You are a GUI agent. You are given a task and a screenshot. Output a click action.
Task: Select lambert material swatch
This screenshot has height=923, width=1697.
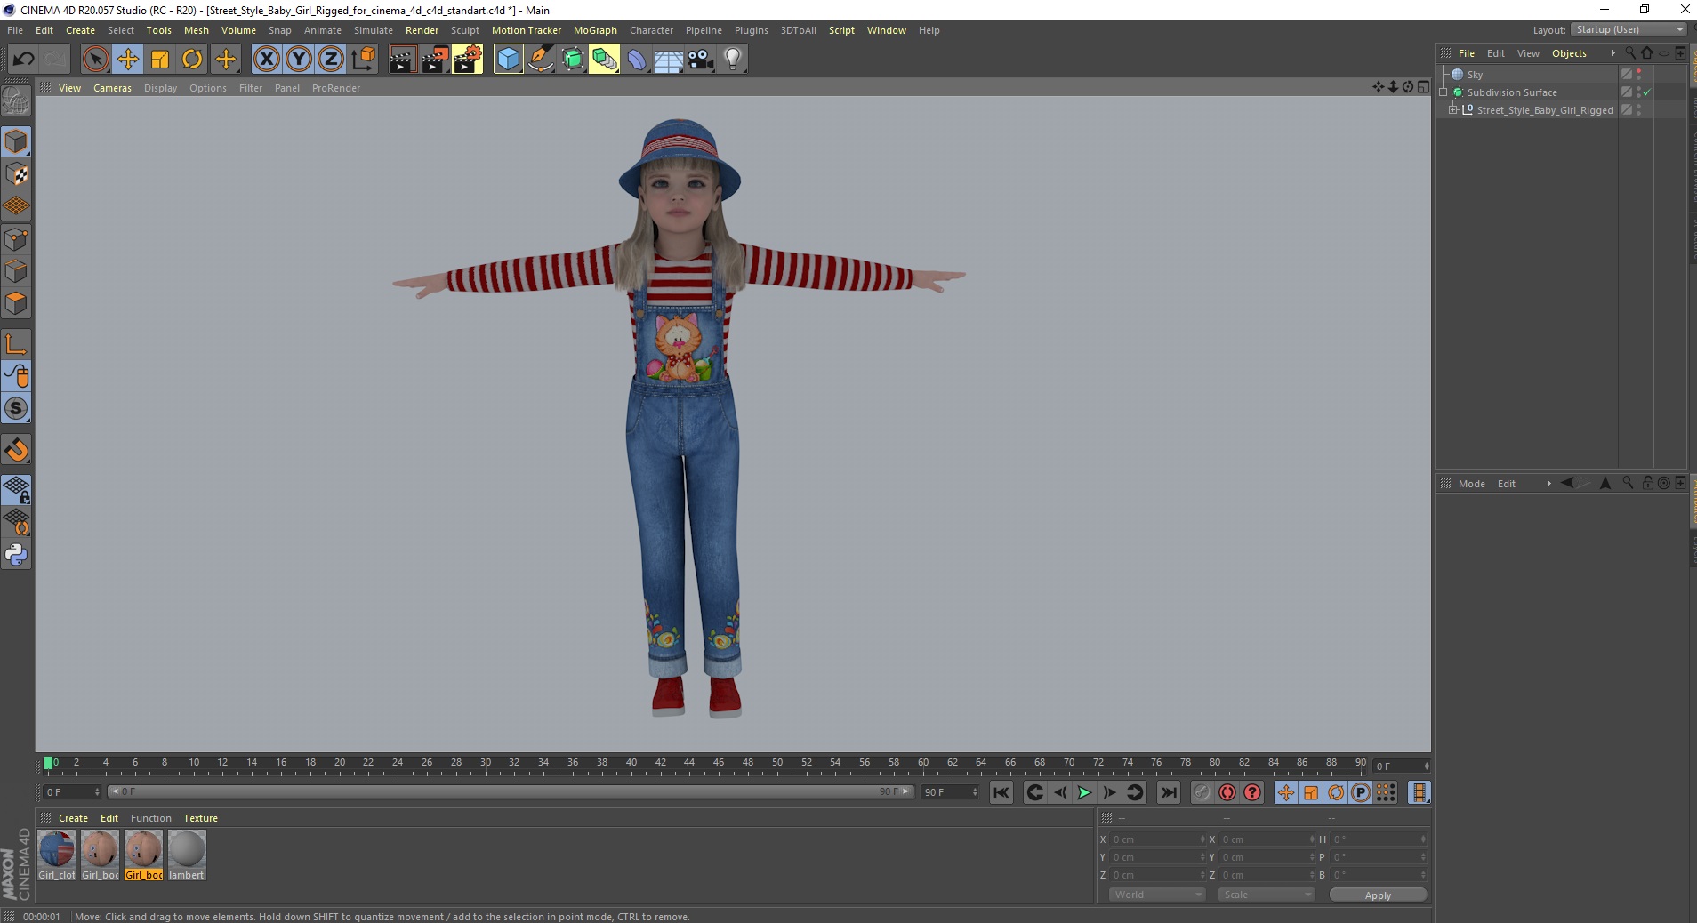187,855
